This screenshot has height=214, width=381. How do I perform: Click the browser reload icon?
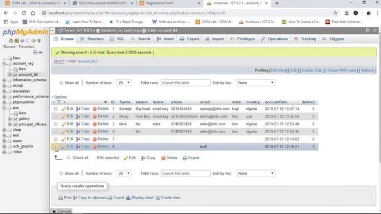tap(24, 13)
